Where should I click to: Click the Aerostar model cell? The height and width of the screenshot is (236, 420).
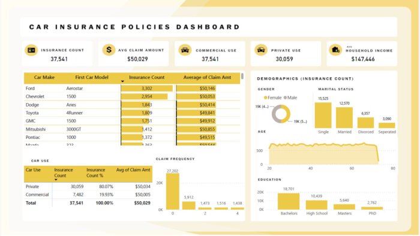(x=74, y=88)
